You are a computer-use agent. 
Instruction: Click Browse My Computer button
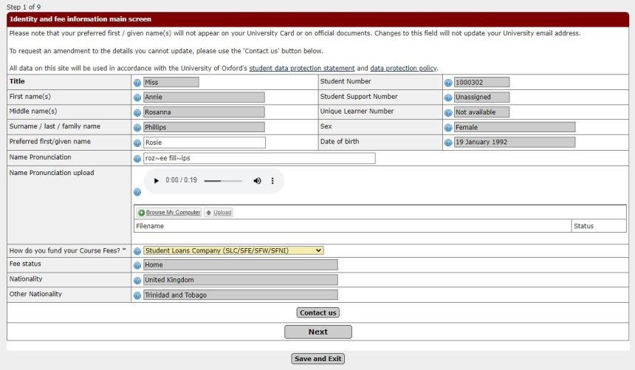(169, 213)
